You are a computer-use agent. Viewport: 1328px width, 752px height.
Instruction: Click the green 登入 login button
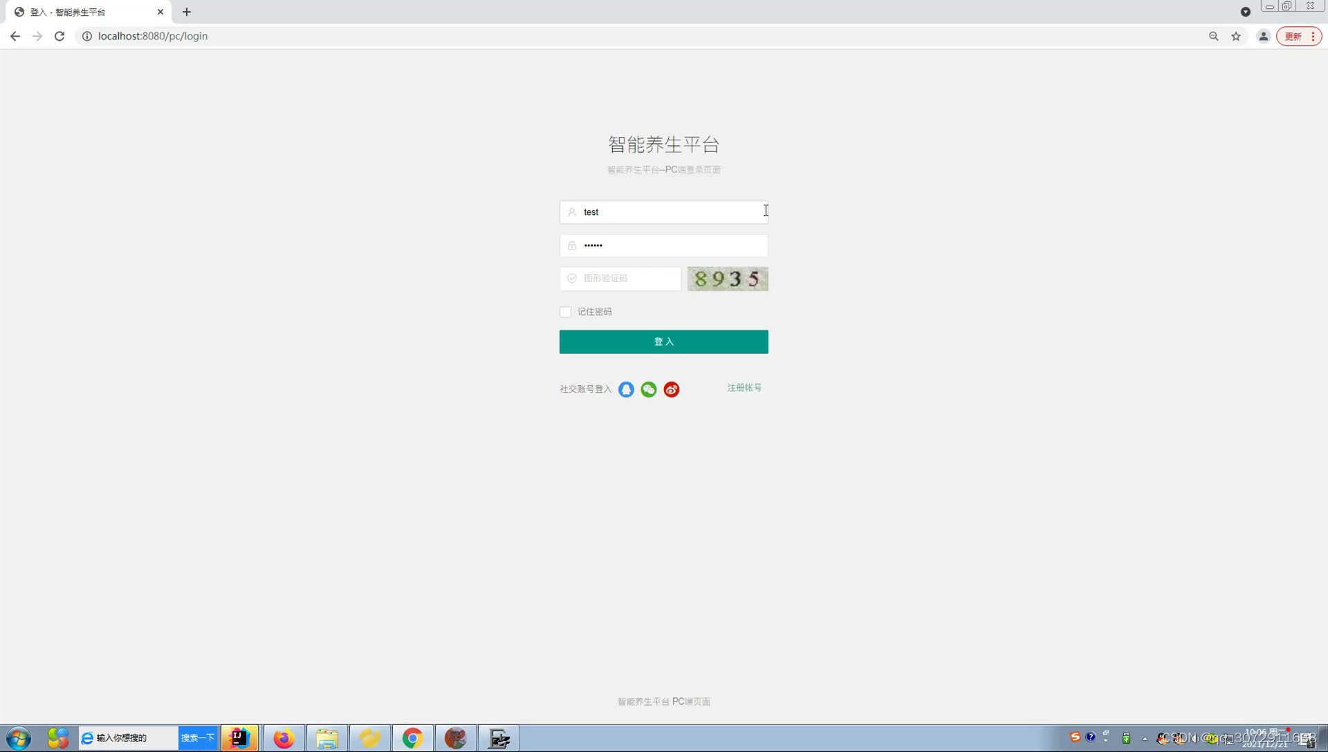click(x=664, y=341)
